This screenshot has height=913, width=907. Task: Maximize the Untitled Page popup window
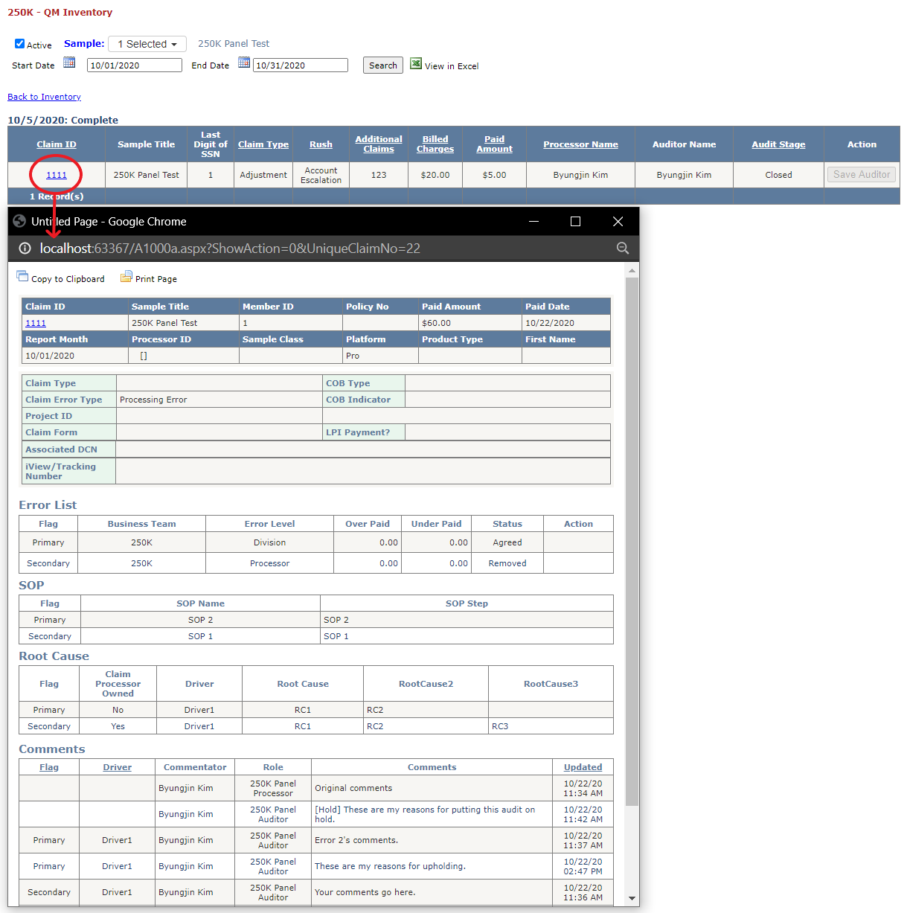click(575, 221)
